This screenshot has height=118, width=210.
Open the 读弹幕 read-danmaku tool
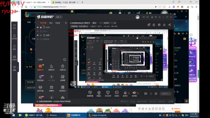62,78
